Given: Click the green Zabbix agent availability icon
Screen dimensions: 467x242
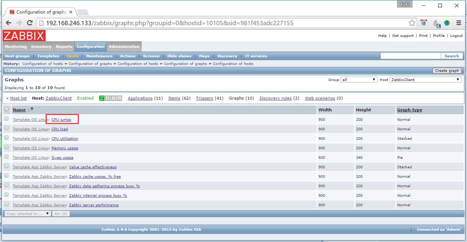Looking at the screenshot, I should click(x=102, y=98).
